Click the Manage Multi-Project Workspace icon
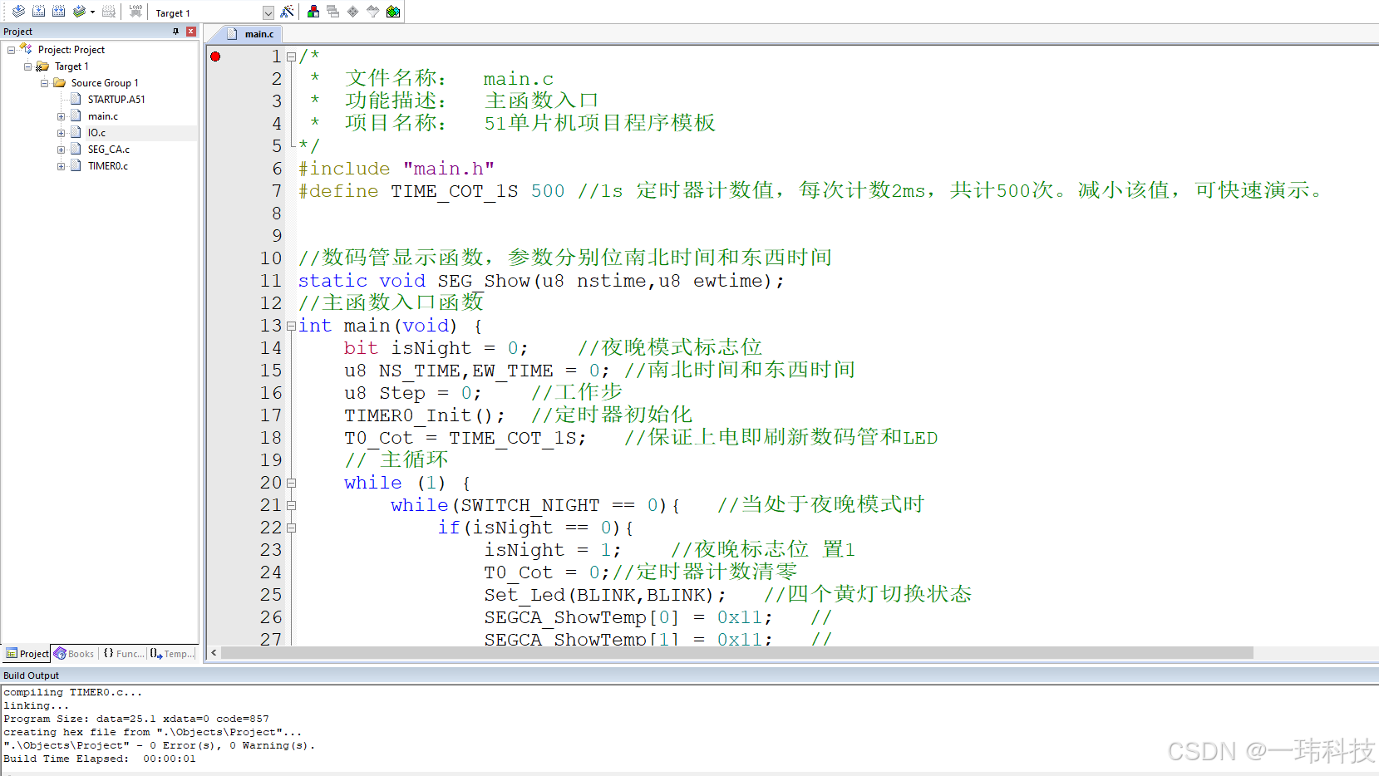This screenshot has width=1379, height=776. 333,12
